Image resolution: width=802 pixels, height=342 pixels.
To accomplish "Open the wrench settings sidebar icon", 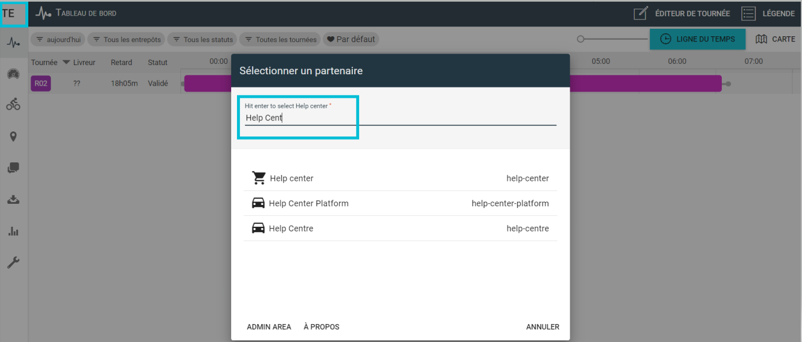I will click(x=13, y=263).
